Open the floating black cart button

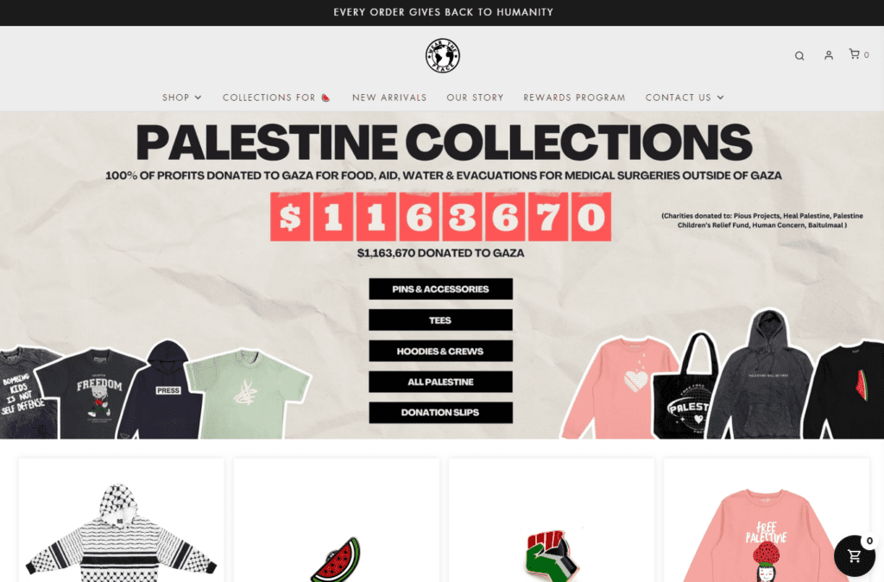coord(855,555)
